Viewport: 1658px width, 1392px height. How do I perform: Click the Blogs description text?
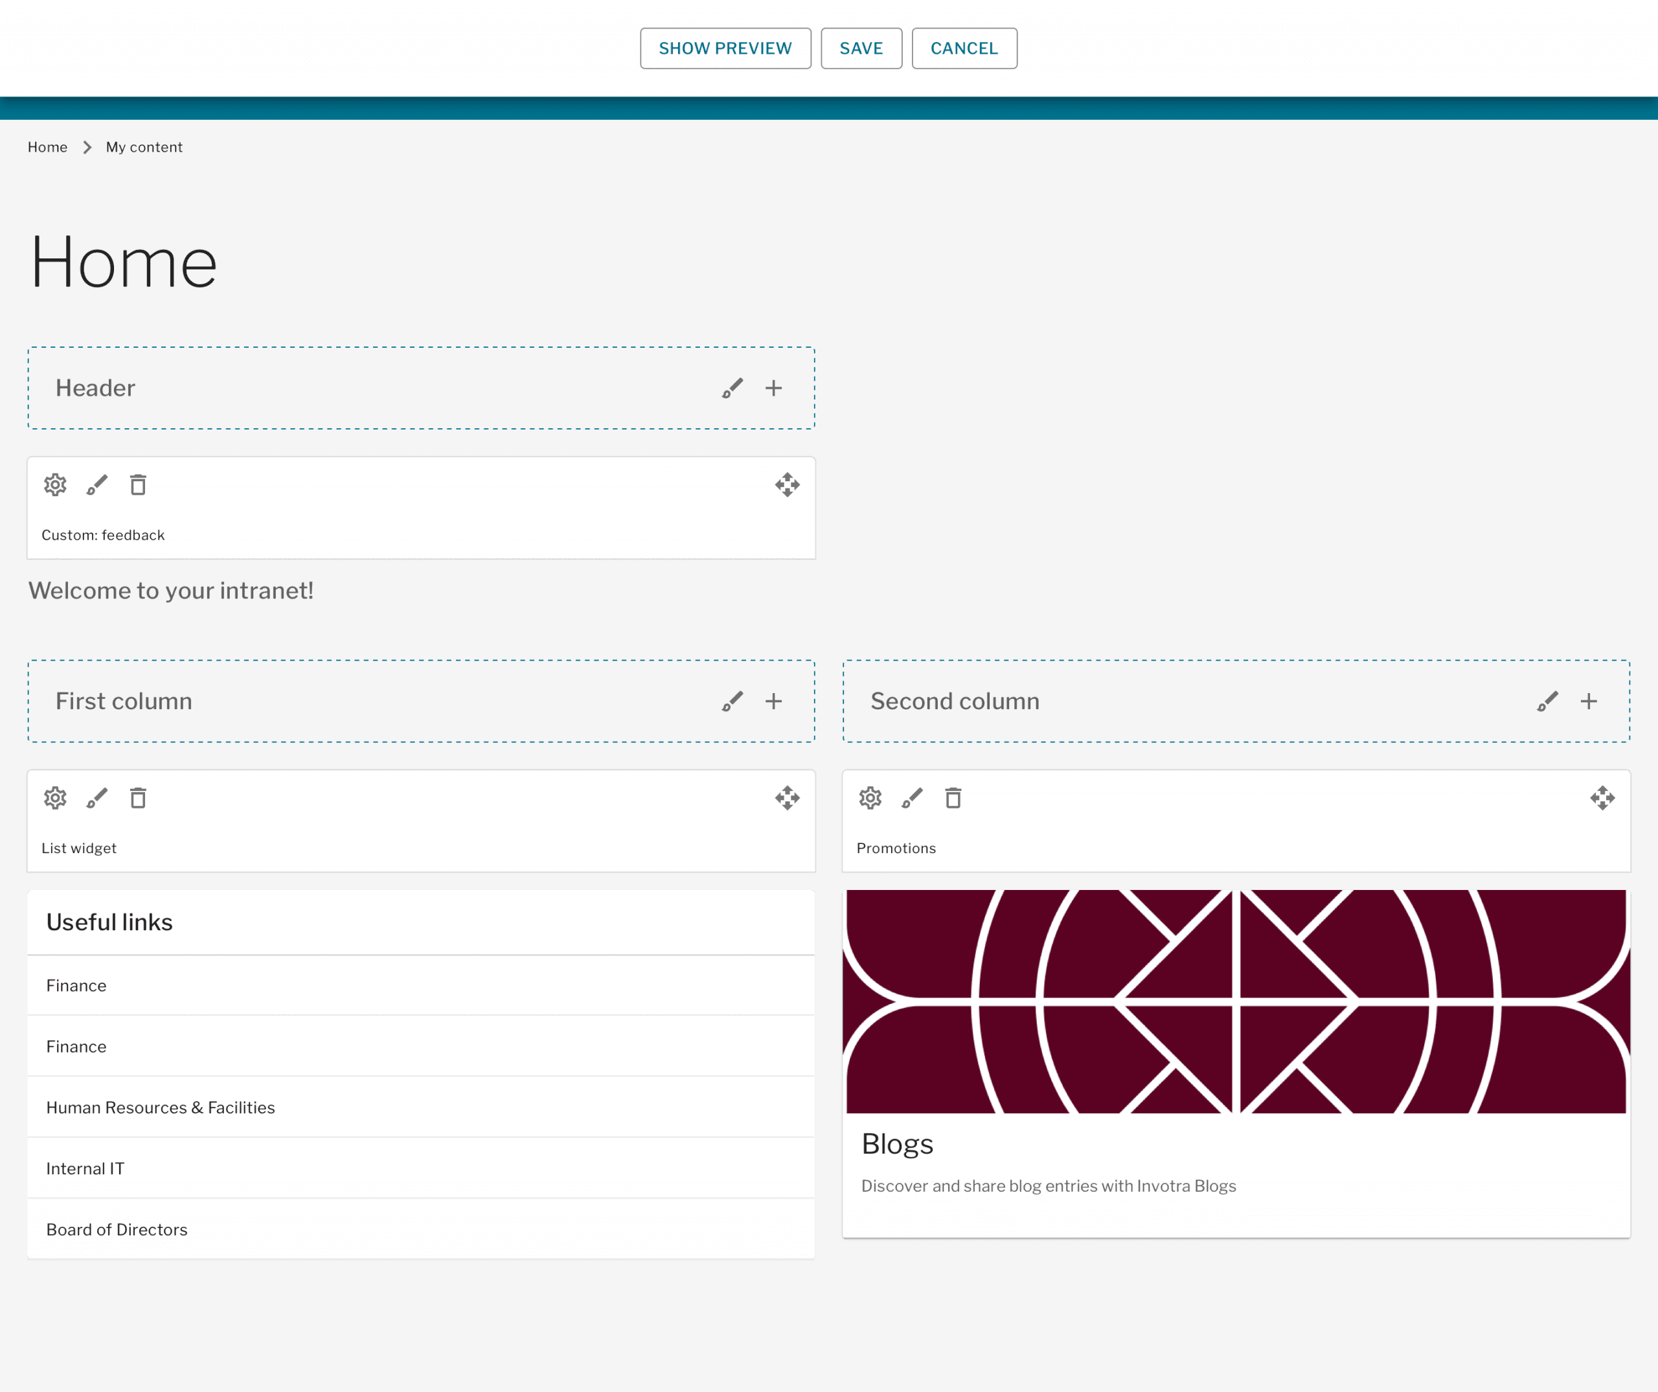pyautogui.click(x=1049, y=1186)
